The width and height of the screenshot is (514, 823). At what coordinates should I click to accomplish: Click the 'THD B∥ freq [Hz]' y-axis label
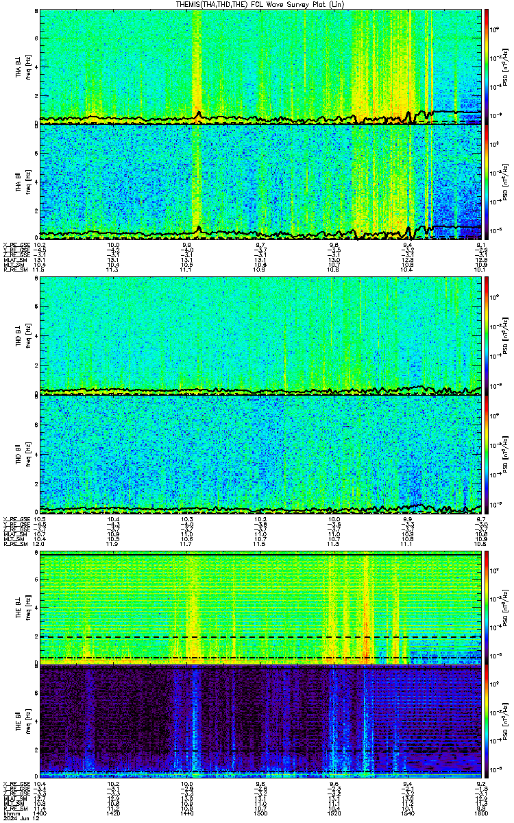(22, 453)
